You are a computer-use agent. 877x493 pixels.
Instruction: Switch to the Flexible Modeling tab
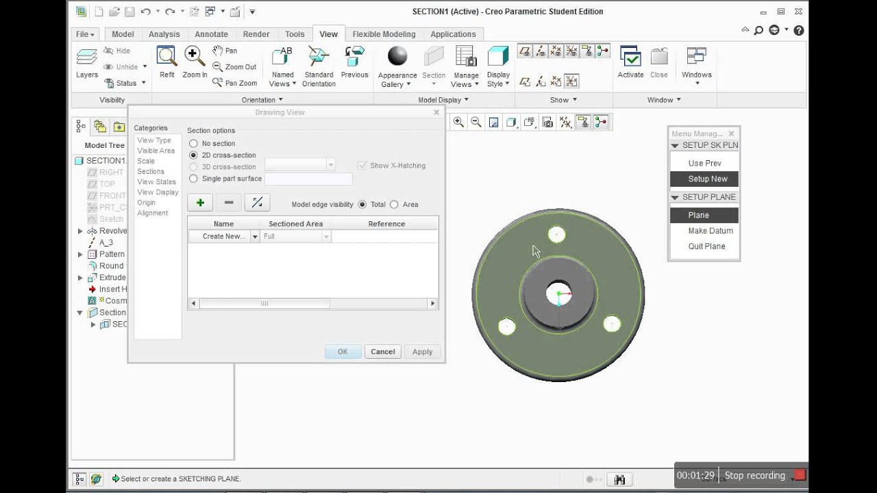tap(384, 34)
